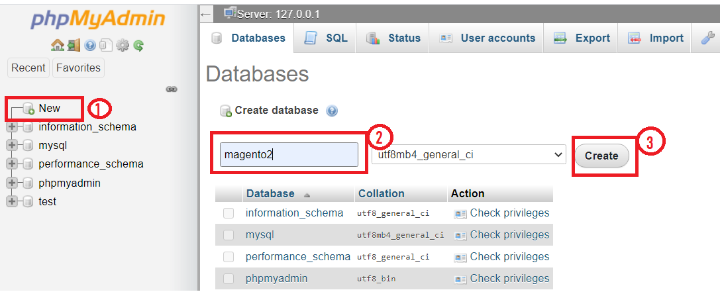Open the Status tab
This screenshot has height=292, width=722.
point(393,38)
